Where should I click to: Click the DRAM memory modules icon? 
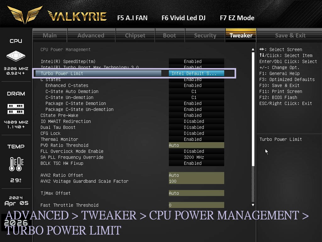pos(16,109)
